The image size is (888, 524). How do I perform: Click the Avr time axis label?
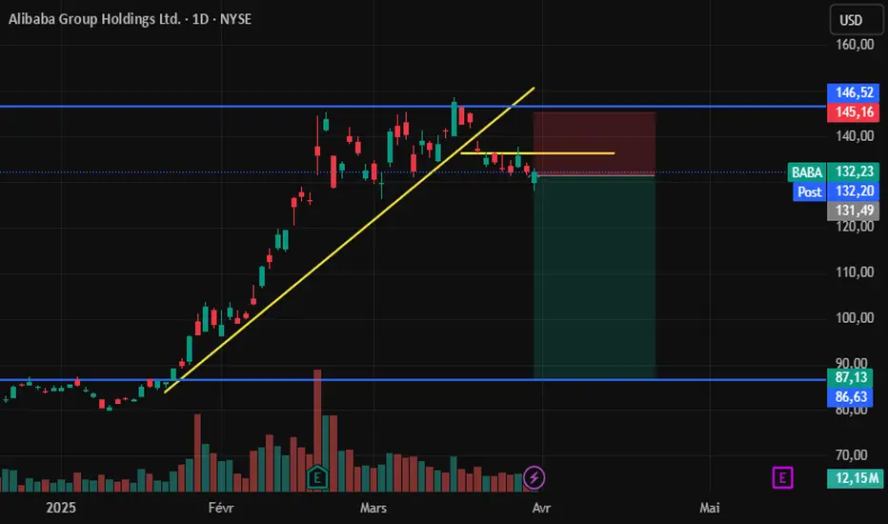point(541,508)
